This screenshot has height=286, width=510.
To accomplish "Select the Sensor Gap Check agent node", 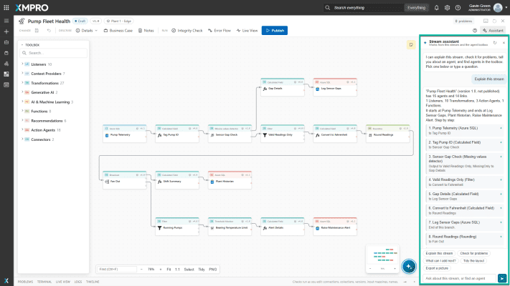I will point(230,134).
